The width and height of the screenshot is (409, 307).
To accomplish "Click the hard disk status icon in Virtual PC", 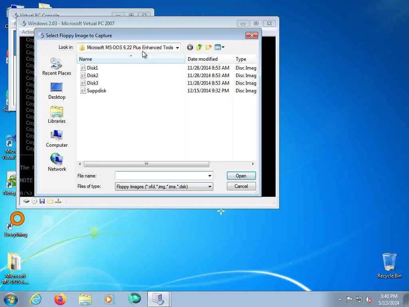I will [x=26, y=201].
